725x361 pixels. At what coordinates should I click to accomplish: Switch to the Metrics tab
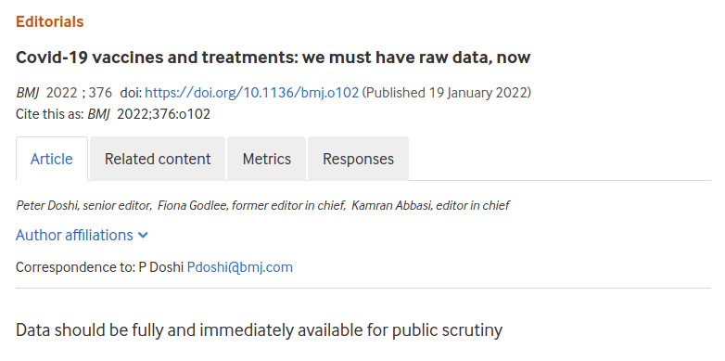point(267,159)
